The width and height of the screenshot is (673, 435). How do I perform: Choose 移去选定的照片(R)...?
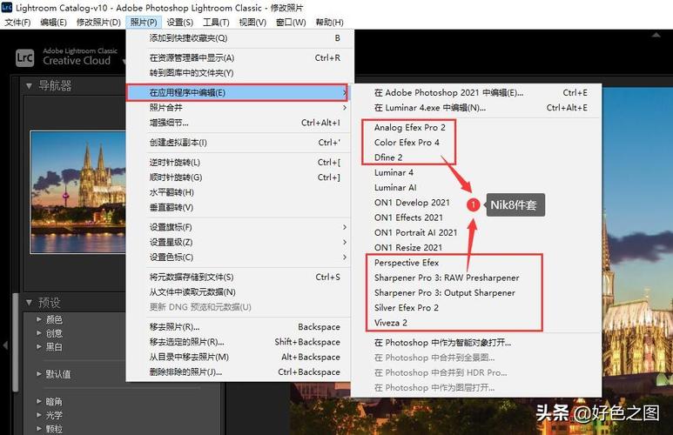239,342
